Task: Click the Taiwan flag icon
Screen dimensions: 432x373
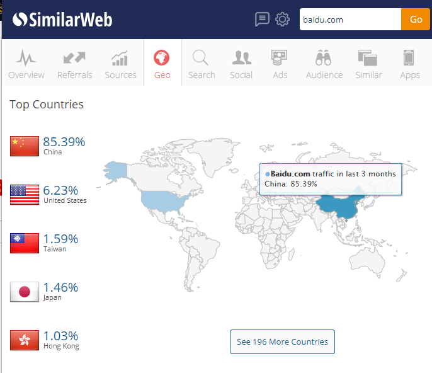Action: [25, 243]
